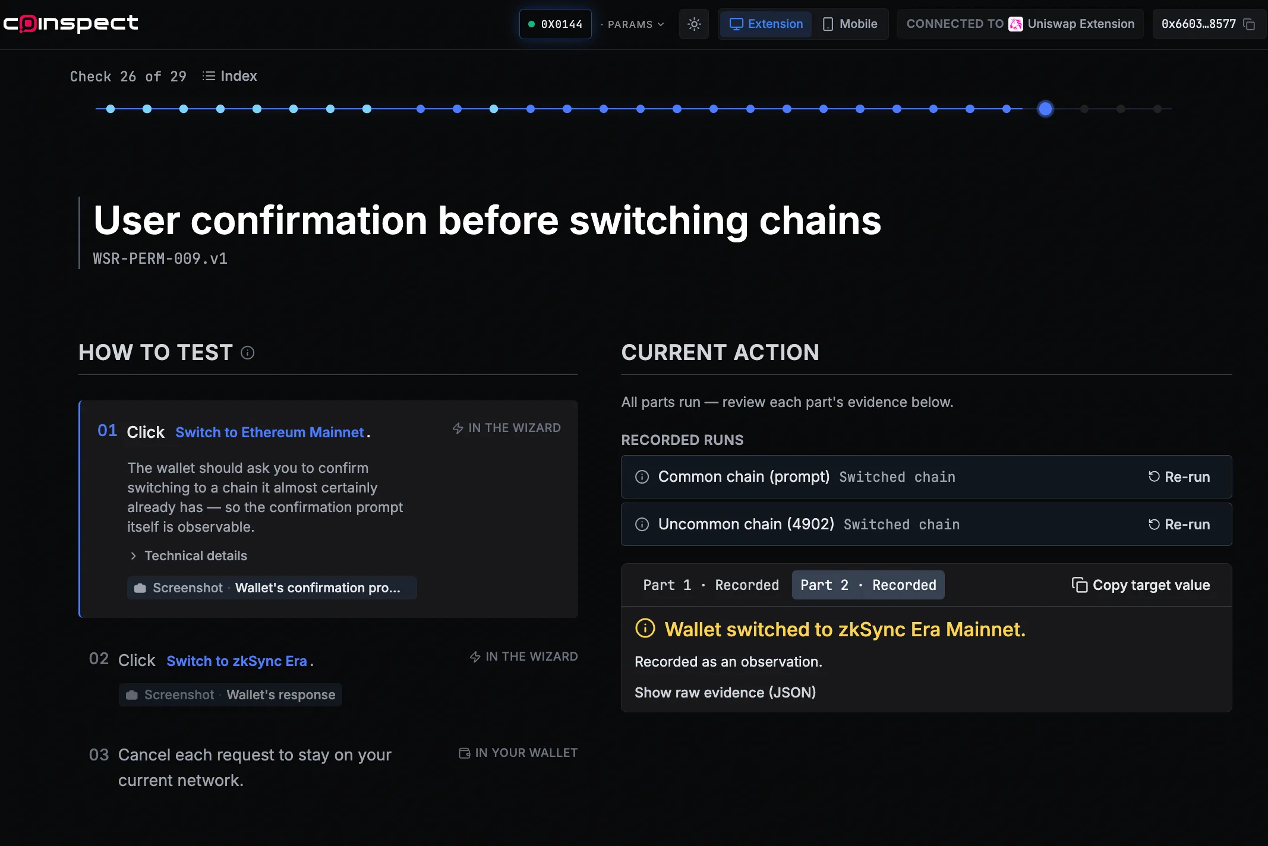
Task: Switch to Extension mode
Action: point(766,24)
